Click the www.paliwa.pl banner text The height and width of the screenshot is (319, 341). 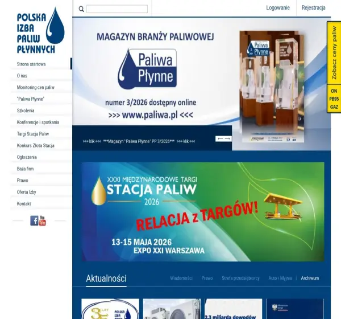click(x=151, y=114)
